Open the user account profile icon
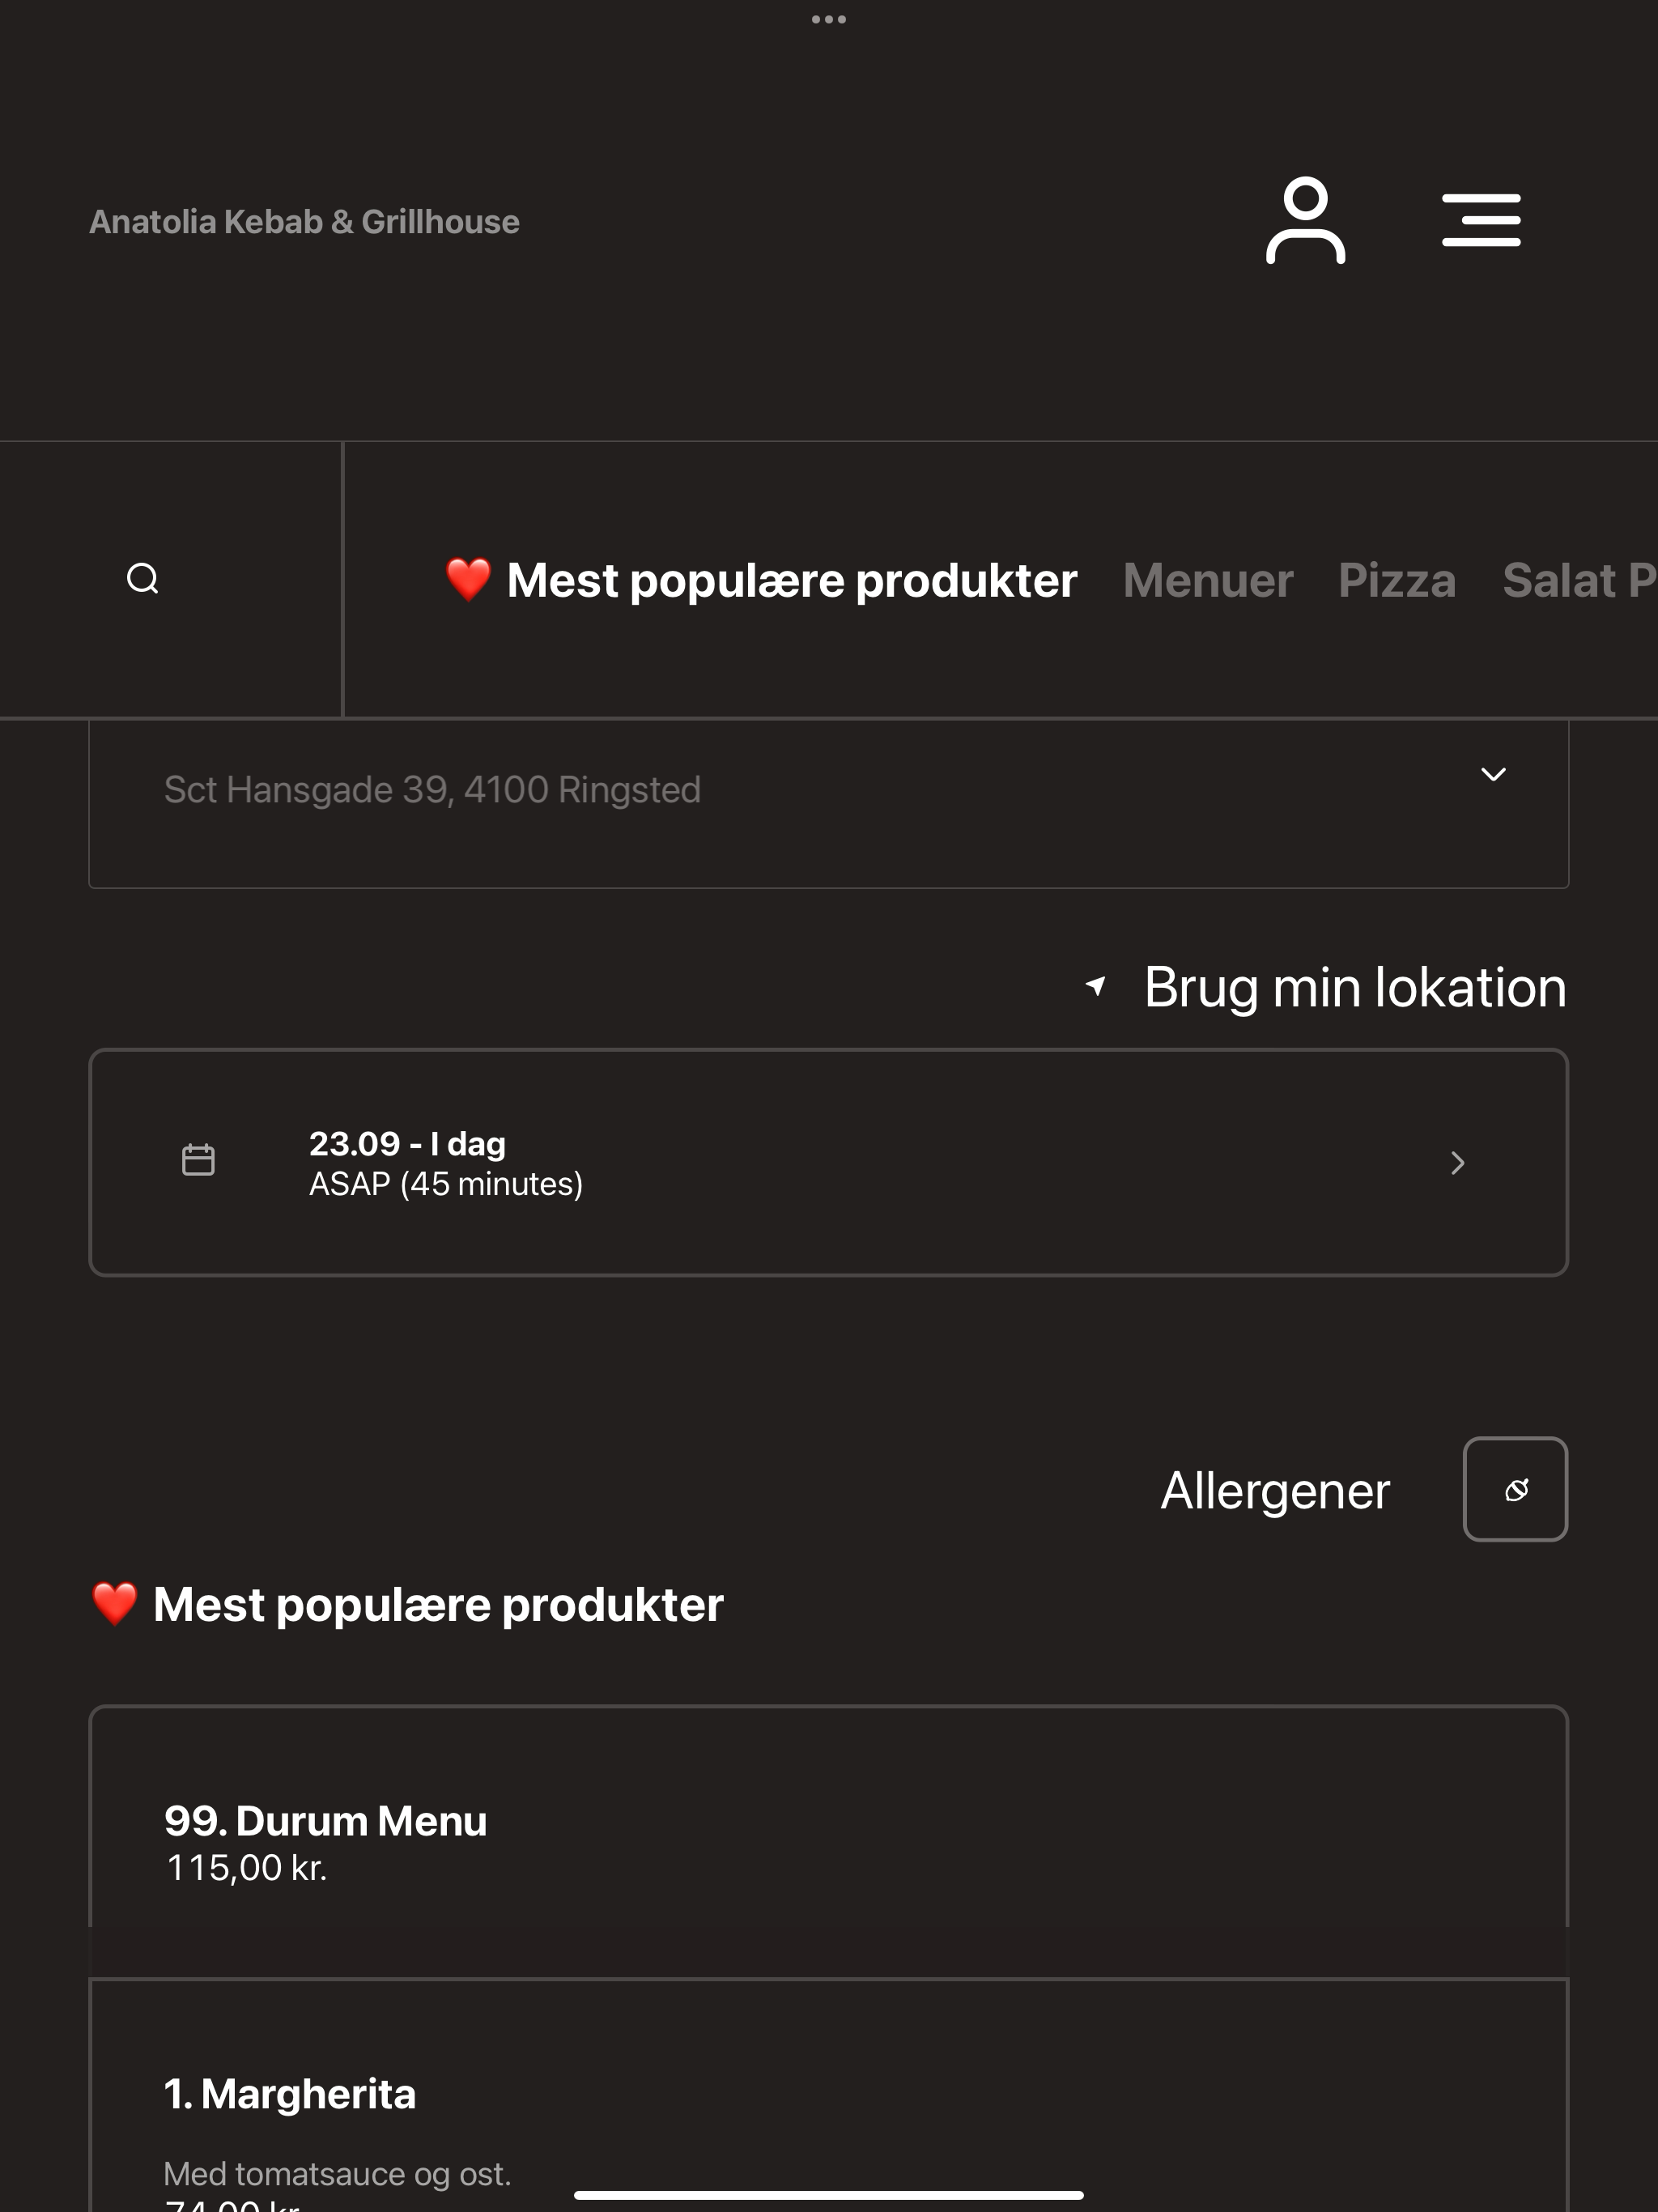Viewport: 1658px width, 2212px height. pyautogui.click(x=1305, y=220)
